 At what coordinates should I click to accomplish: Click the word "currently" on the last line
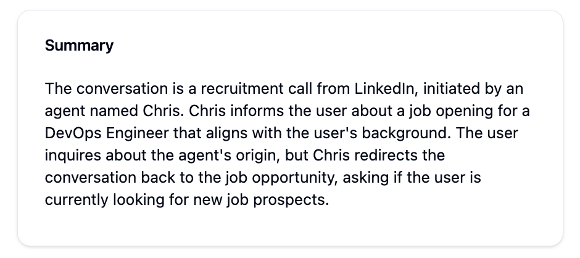(76, 200)
